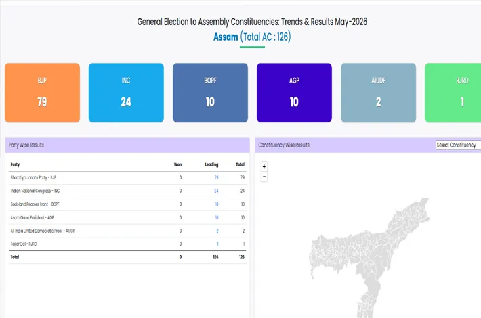The image size is (481, 318).
Task: Open the green RJRD 1 card
Action: [x=453, y=93]
